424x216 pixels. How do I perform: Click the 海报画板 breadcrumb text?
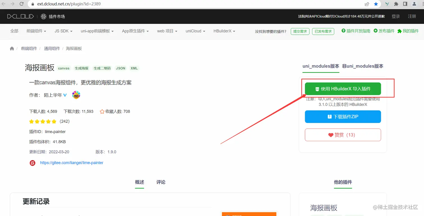tap(74, 48)
